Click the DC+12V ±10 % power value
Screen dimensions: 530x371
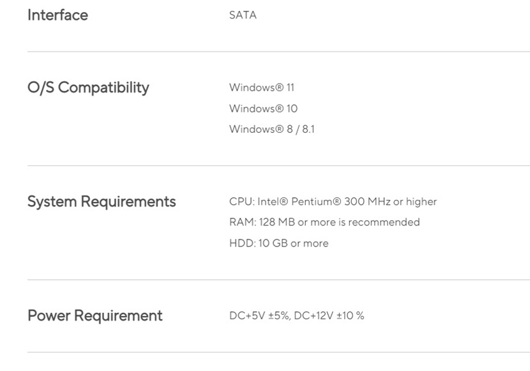coord(329,315)
